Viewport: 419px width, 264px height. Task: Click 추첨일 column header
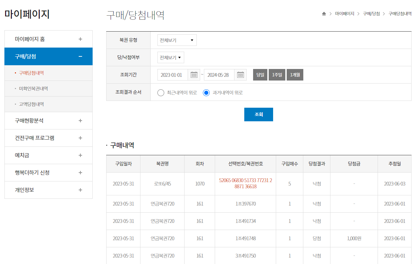click(x=395, y=164)
